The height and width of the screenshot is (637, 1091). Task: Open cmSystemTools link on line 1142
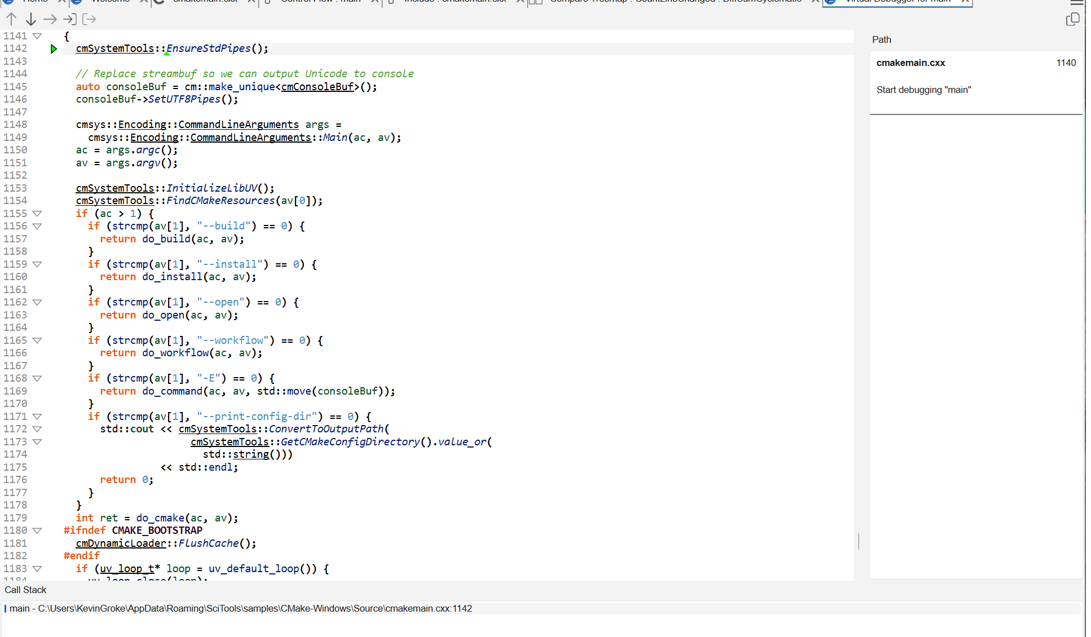[x=115, y=48]
